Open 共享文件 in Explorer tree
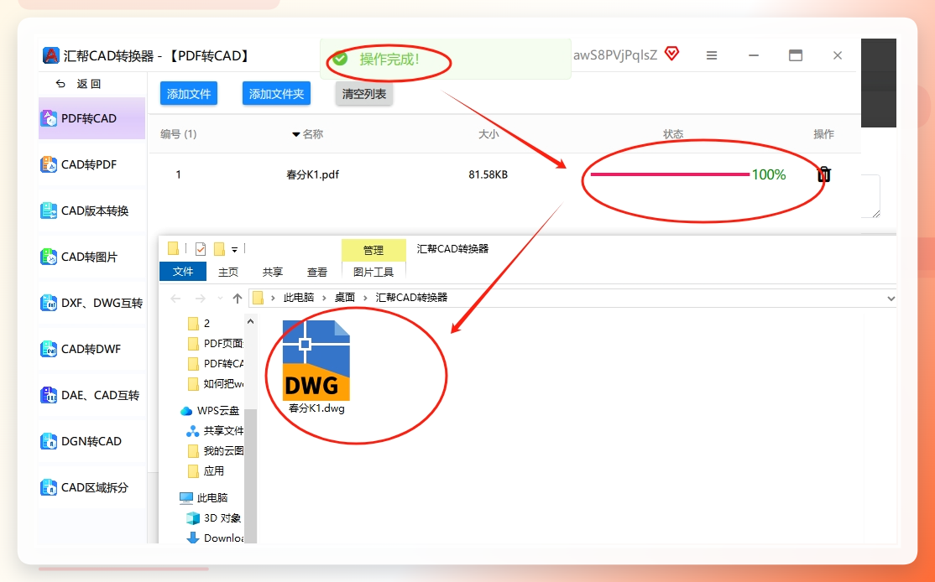935x582 pixels. tap(215, 431)
